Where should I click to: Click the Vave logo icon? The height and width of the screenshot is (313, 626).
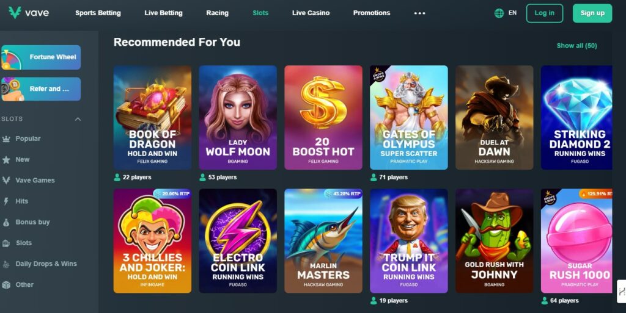coord(15,12)
